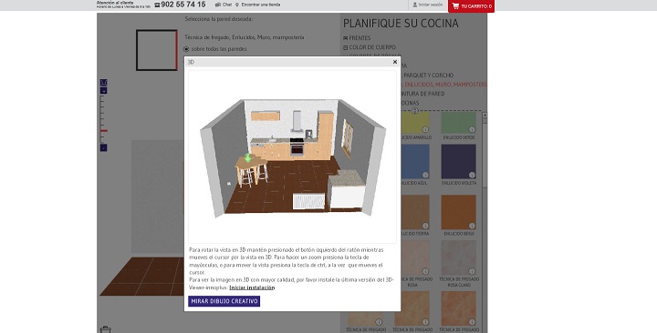The height and width of the screenshot is (333, 657).
Task: Select the Enlucido Azul swatch
Action: tap(415, 162)
